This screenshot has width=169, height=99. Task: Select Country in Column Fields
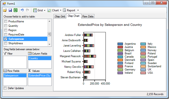[x=40, y=58]
